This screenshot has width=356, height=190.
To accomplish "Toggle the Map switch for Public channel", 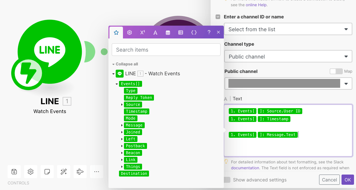I will point(336,71).
